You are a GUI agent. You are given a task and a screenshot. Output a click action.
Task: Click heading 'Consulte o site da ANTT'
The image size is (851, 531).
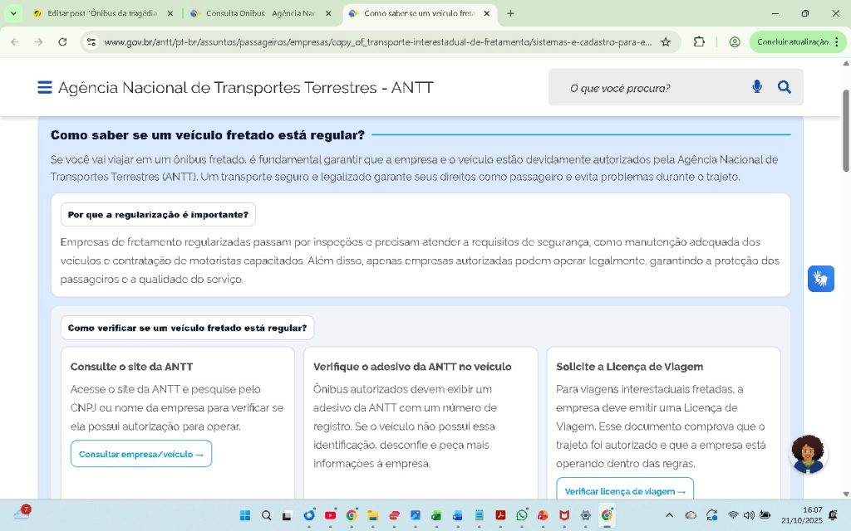[131, 367]
